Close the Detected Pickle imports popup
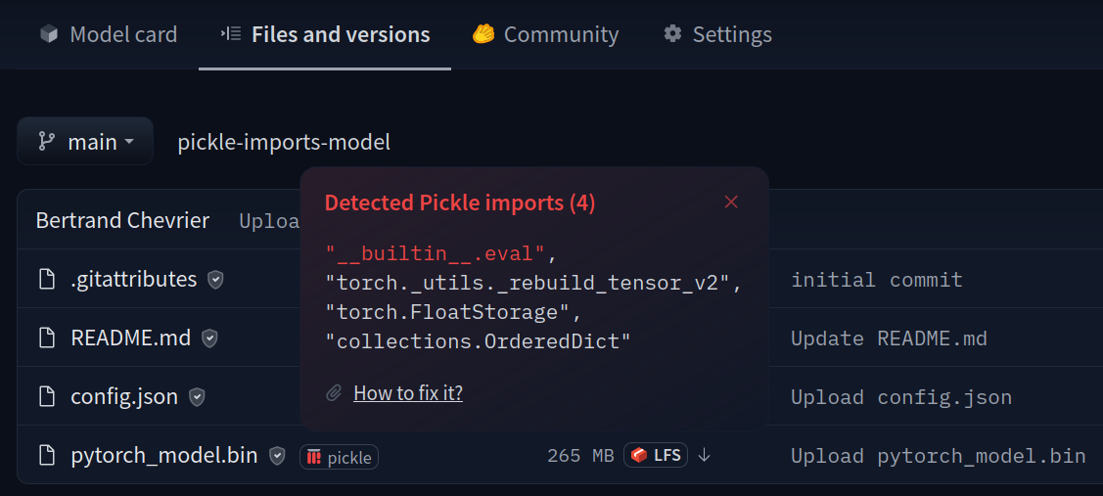 pos(731,203)
